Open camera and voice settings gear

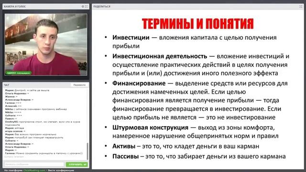pos(83,6)
